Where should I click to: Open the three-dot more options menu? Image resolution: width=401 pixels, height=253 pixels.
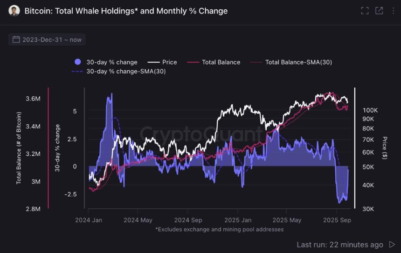393,11
